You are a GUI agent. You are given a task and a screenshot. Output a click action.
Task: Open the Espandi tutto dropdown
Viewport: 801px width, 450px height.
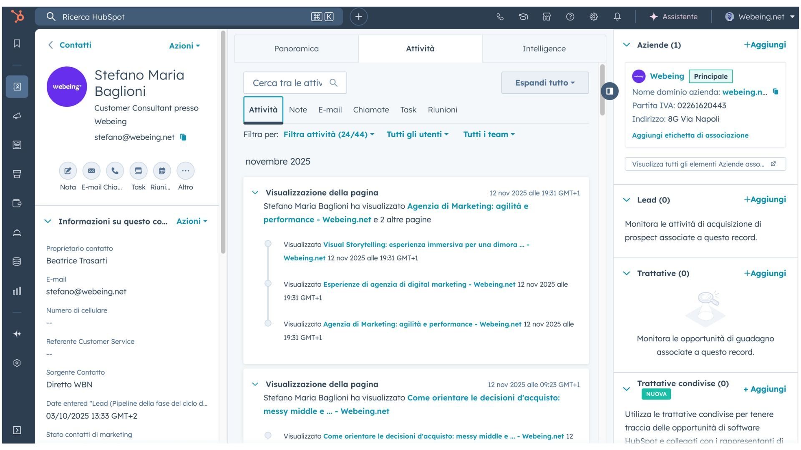point(545,83)
